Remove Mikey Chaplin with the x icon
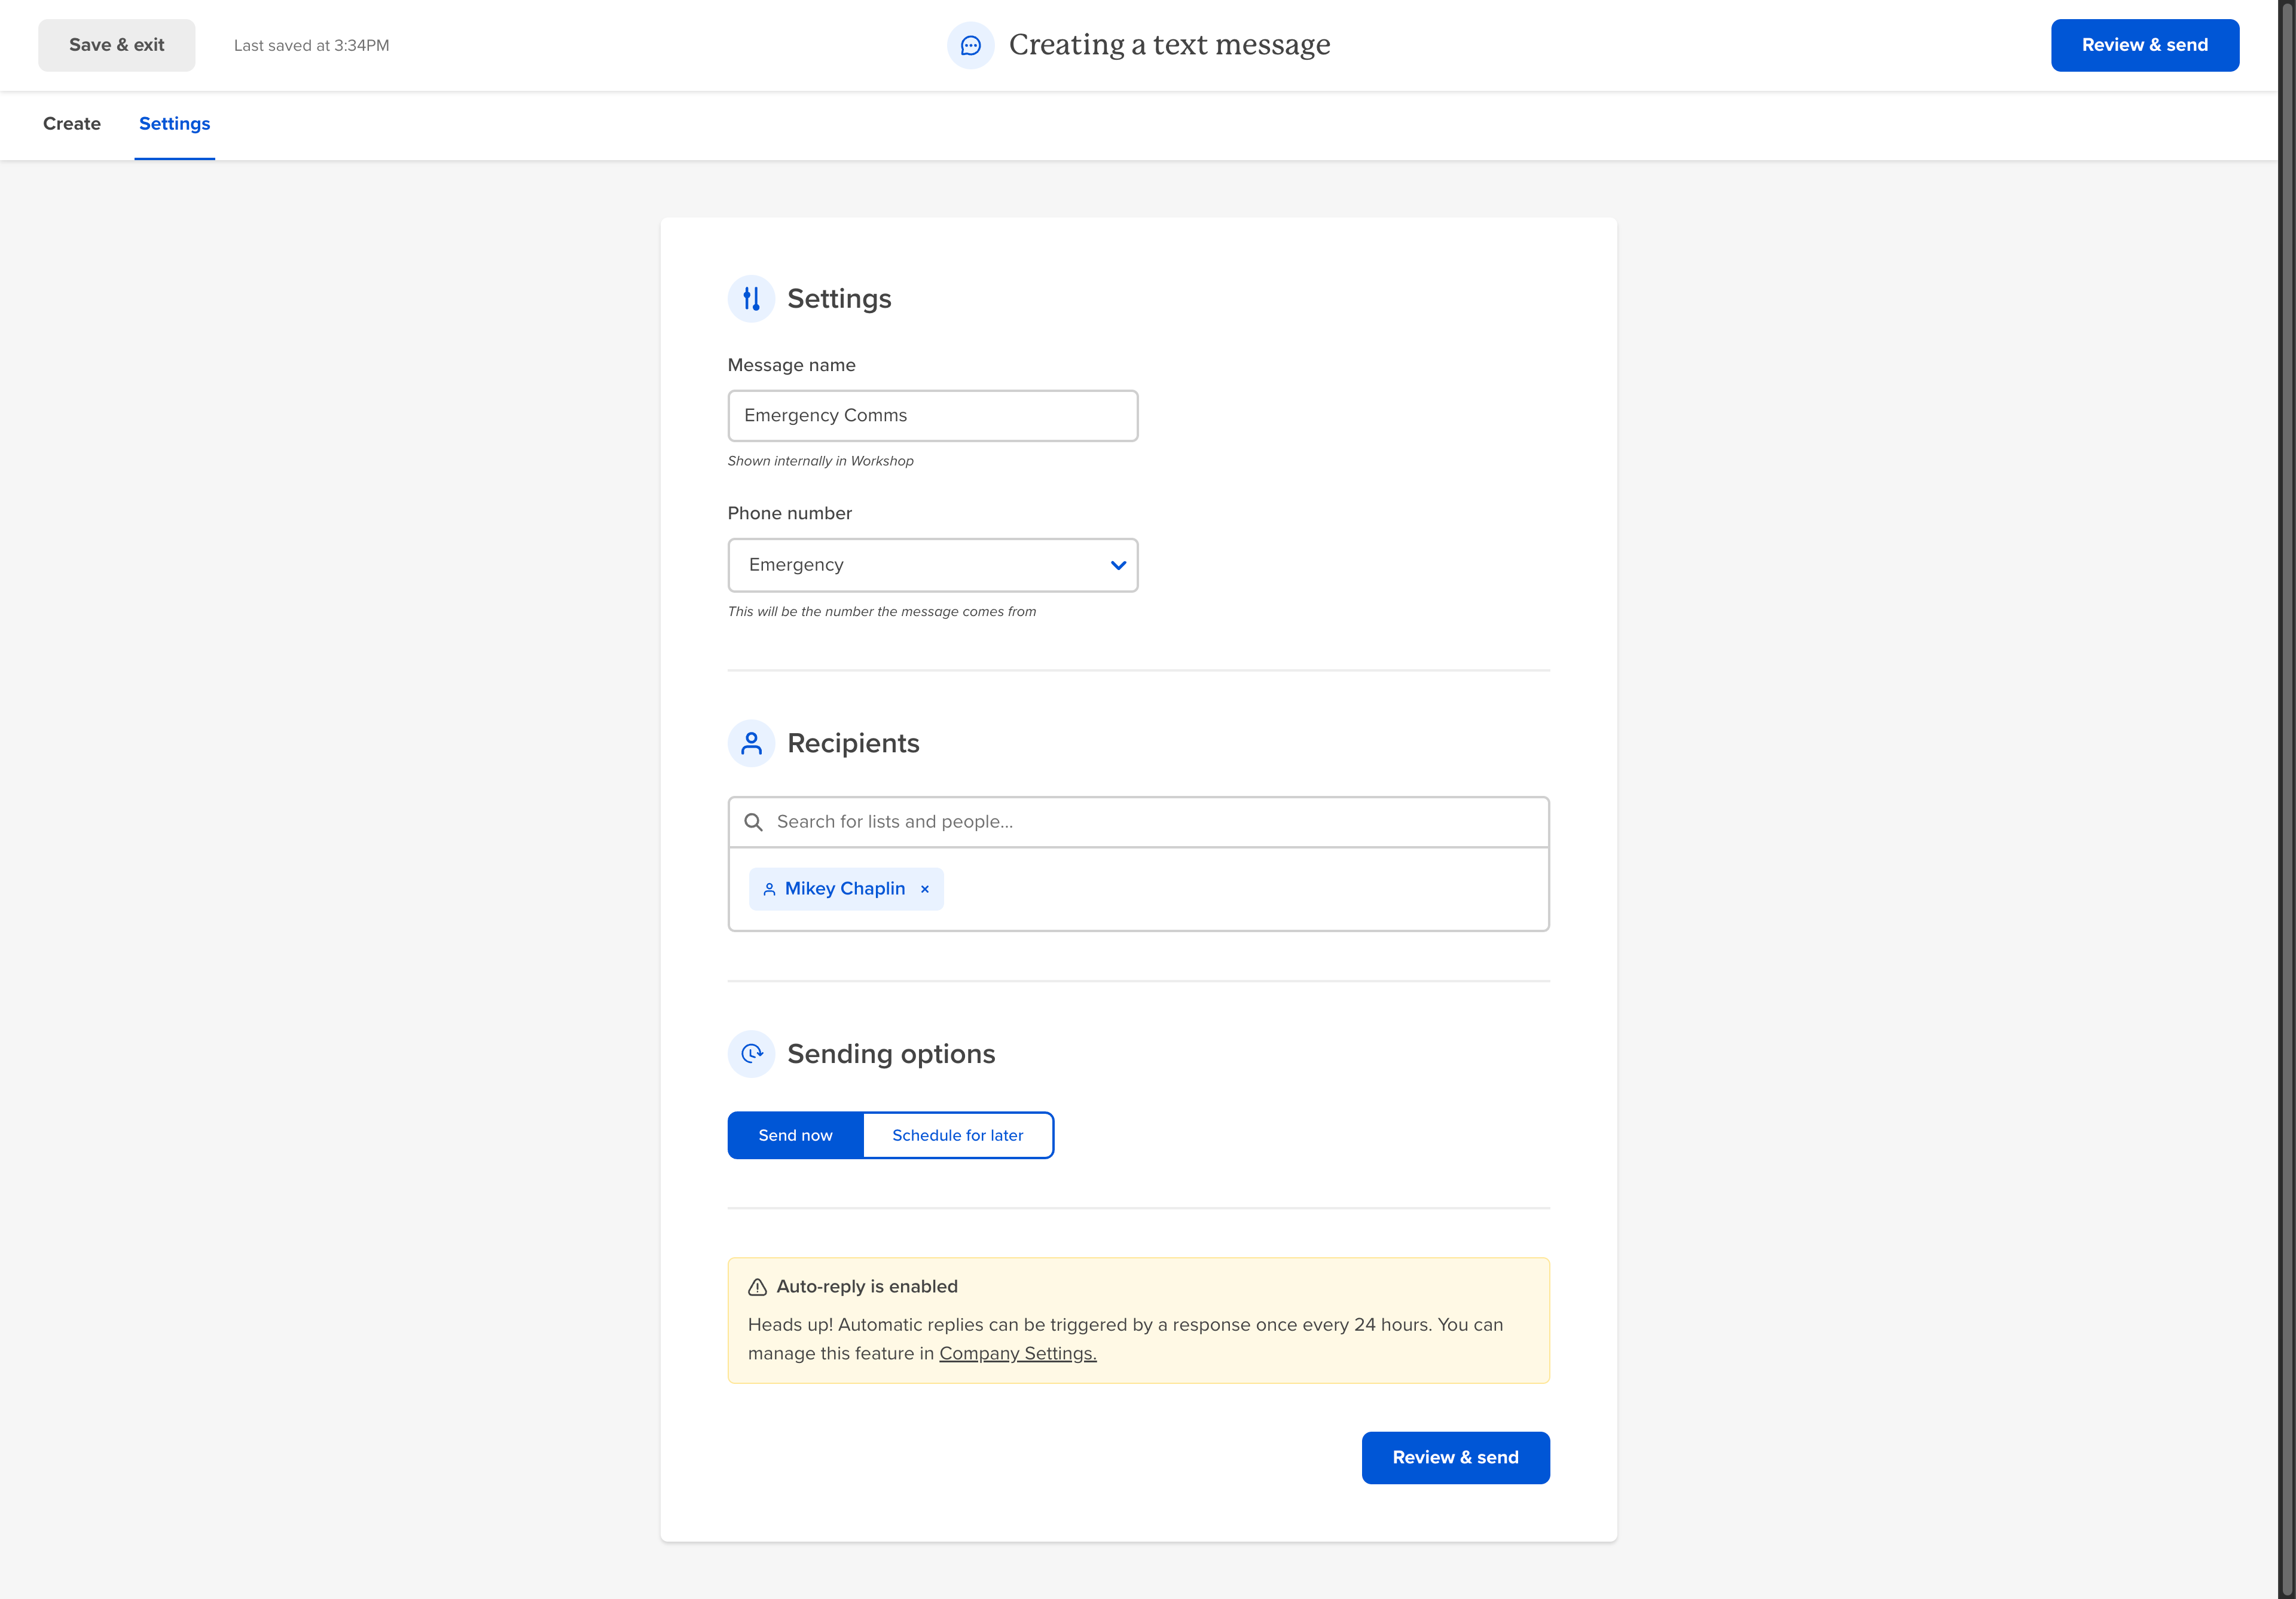 [x=925, y=889]
